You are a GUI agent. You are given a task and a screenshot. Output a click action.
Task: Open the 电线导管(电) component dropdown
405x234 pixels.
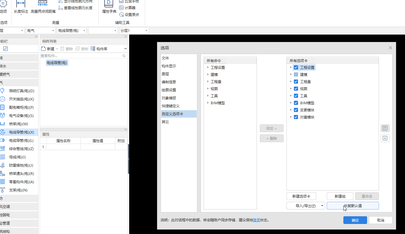point(72,30)
